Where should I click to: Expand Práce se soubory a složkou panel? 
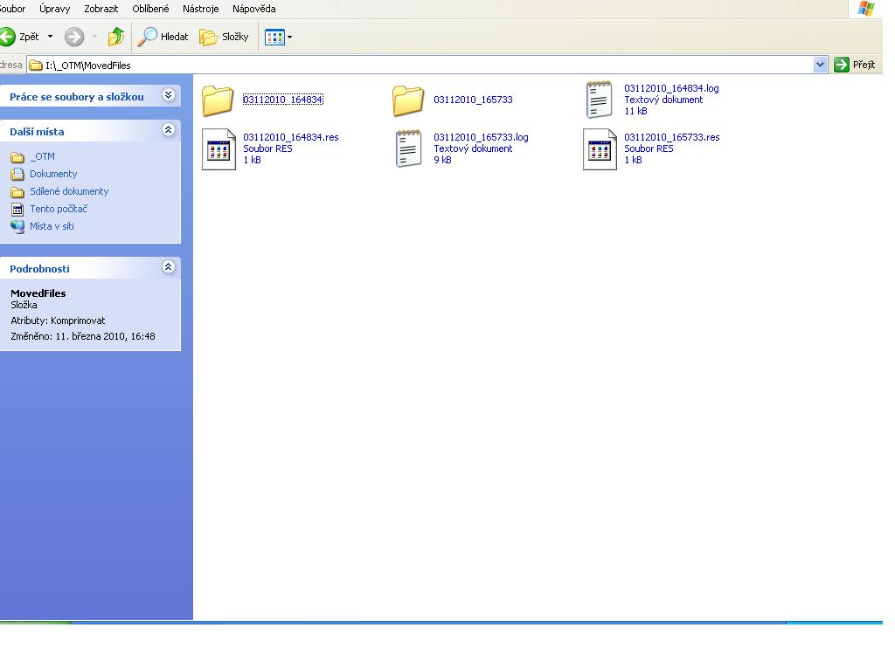(168, 95)
